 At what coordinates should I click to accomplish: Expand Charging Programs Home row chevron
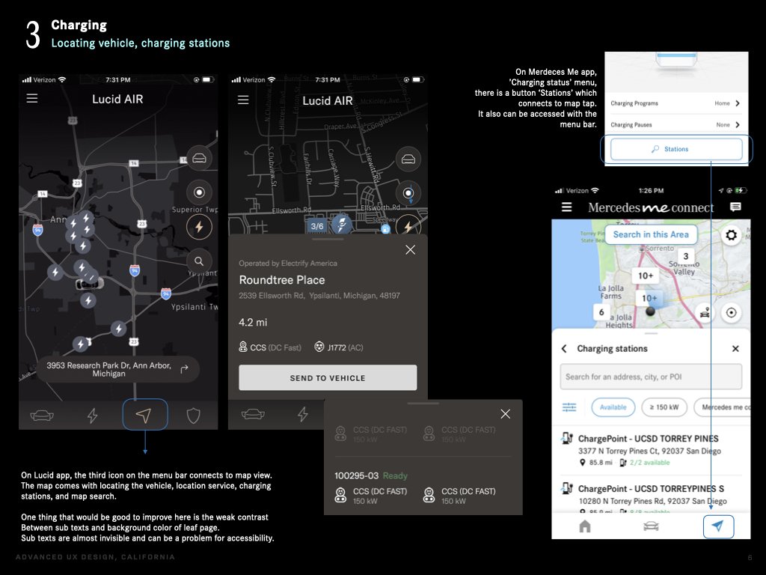pos(738,103)
